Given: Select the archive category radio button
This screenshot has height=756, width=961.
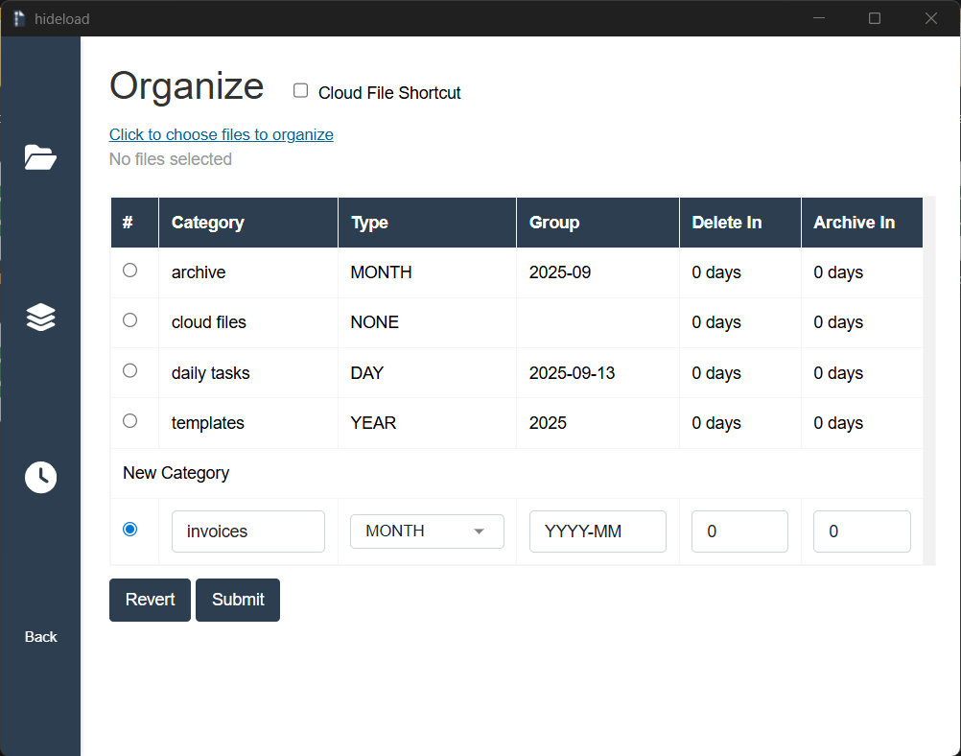Looking at the screenshot, I should tap(130, 270).
